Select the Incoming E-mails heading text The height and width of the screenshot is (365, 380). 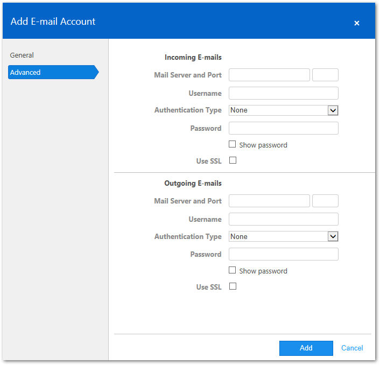[x=193, y=58]
